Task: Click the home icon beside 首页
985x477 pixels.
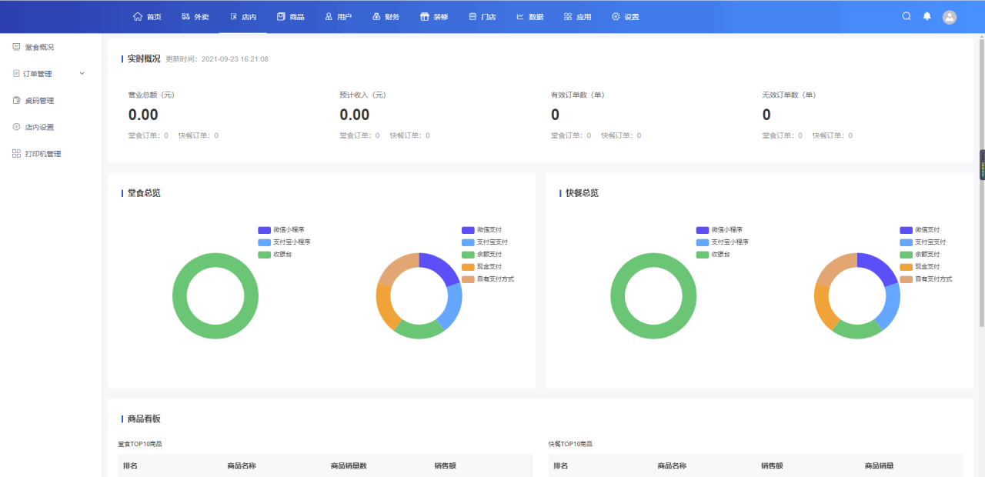Action: click(x=138, y=17)
